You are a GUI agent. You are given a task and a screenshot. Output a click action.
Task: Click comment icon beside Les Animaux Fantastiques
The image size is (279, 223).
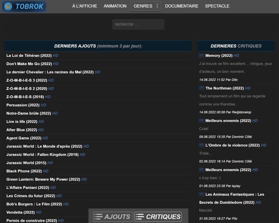[x=202, y=194]
